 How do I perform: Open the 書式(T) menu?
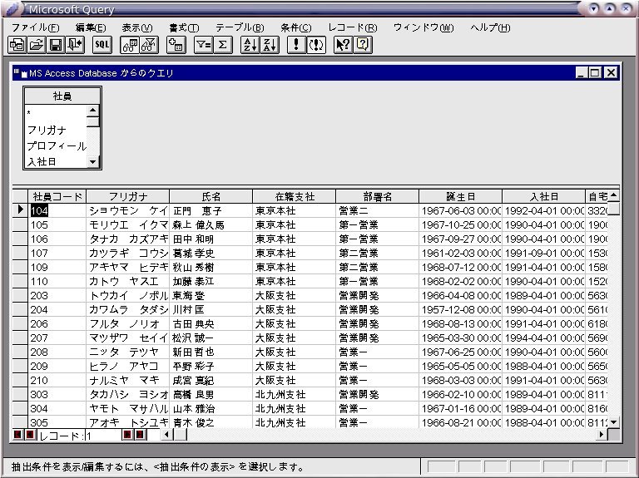[184, 27]
